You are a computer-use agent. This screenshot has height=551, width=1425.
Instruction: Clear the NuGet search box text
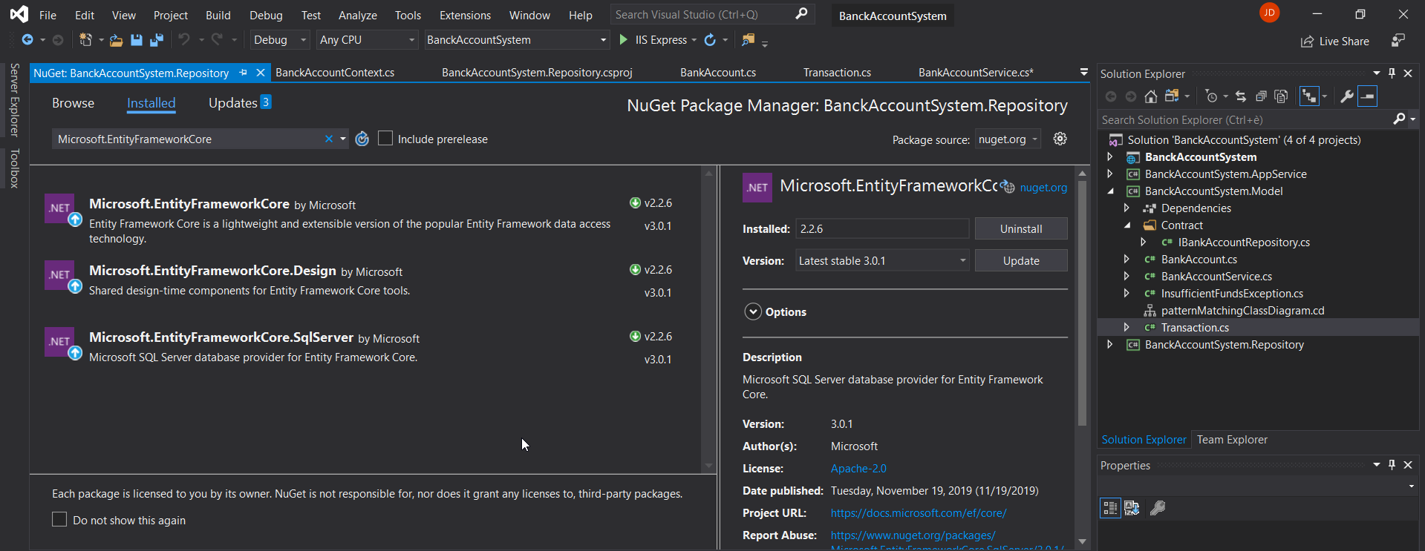pyautogui.click(x=328, y=139)
